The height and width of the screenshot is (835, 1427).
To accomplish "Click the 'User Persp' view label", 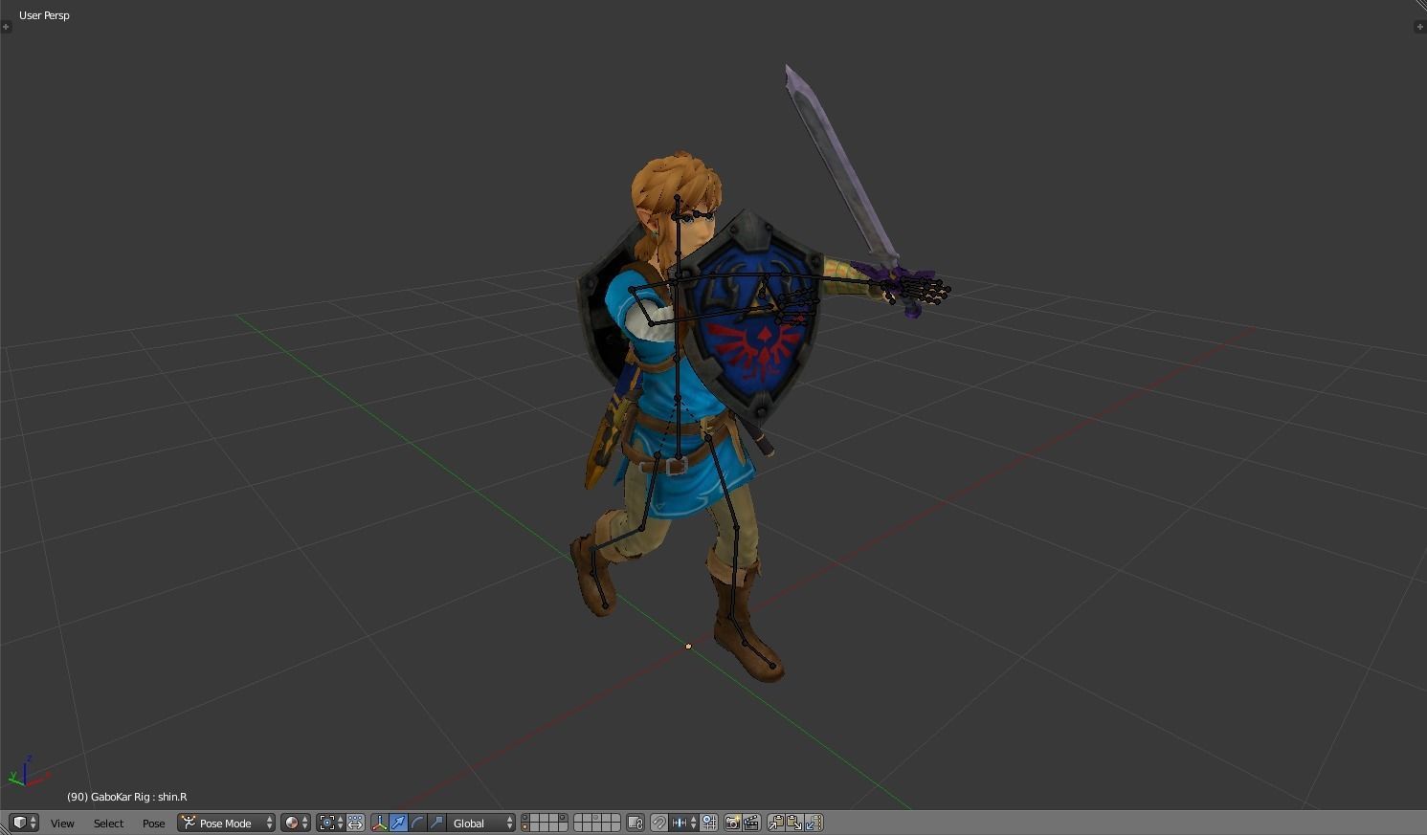I will pyautogui.click(x=44, y=15).
